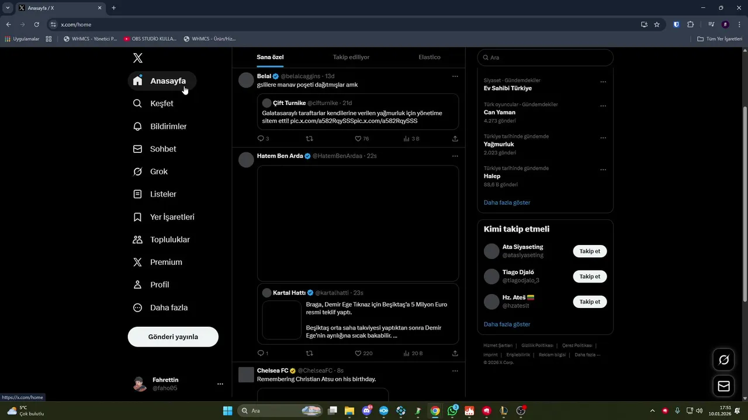Open OBS STUDIO KULLA... bookmark
This screenshot has height=420, width=748.
(x=150, y=39)
